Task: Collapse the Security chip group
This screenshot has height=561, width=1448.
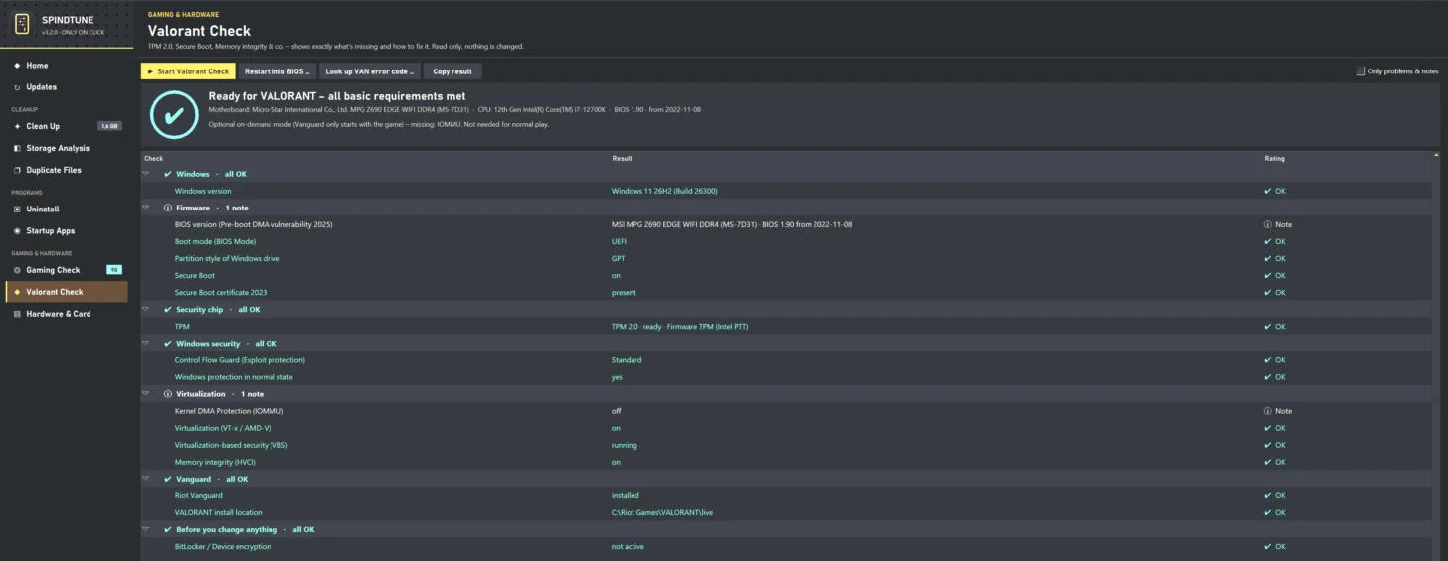Action: pos(146,310)
